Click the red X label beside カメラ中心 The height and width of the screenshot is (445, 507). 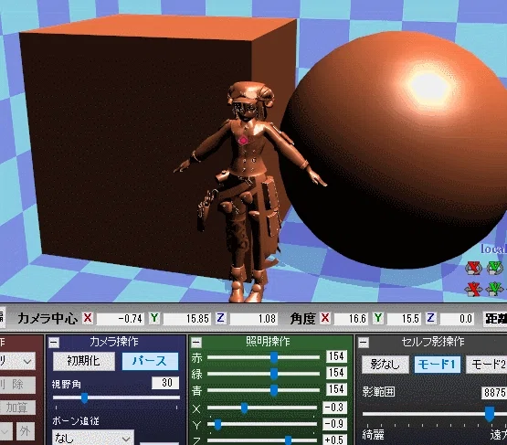88,318
